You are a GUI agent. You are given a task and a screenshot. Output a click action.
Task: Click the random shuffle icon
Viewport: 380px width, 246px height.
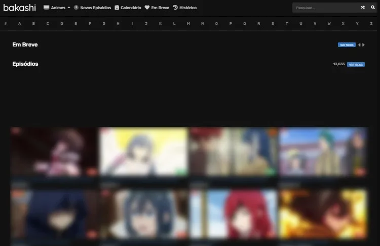pos(363,8)
